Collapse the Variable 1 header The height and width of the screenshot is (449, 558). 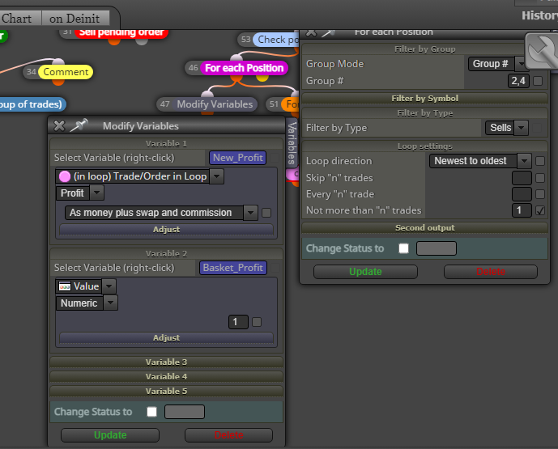(166, 144)
